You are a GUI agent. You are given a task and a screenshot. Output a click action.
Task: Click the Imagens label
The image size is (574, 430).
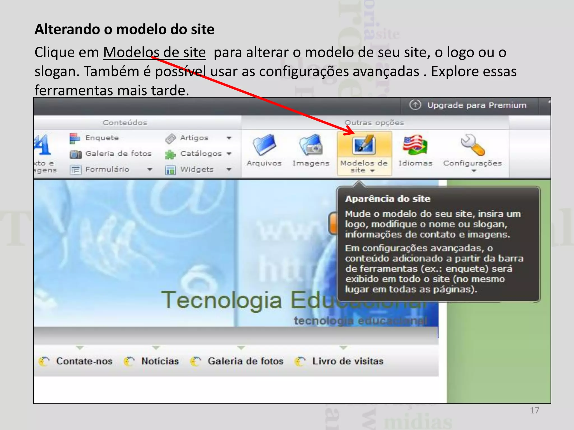(x=311, y=163)
